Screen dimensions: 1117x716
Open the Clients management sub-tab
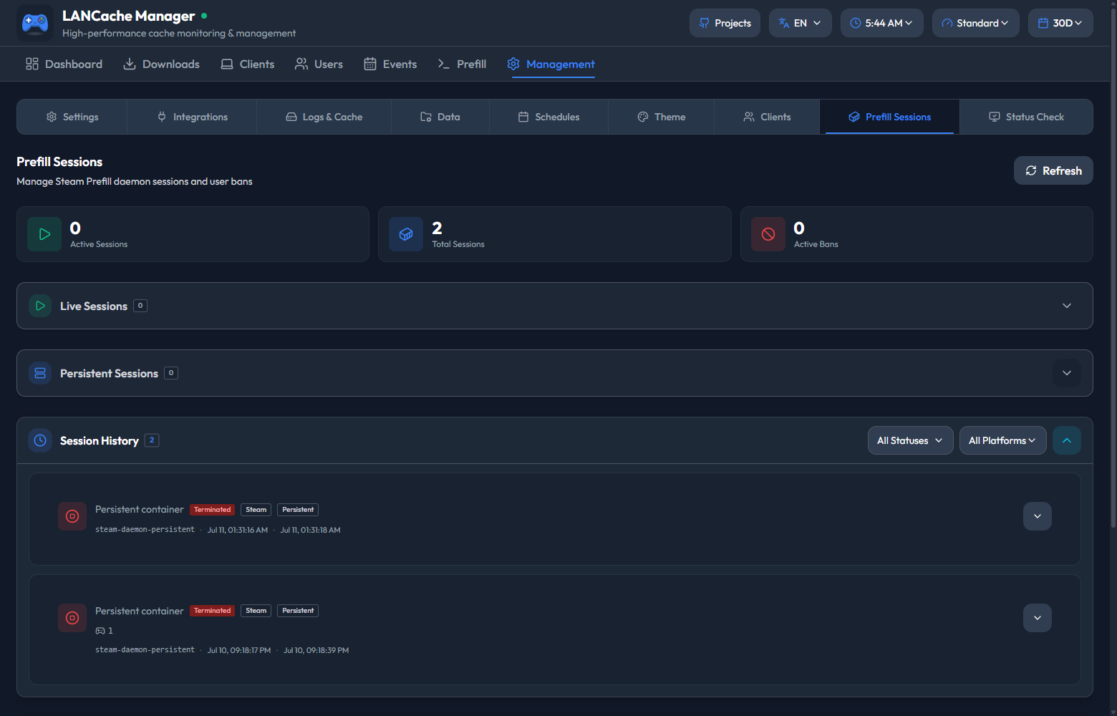(x=767, y=117)
